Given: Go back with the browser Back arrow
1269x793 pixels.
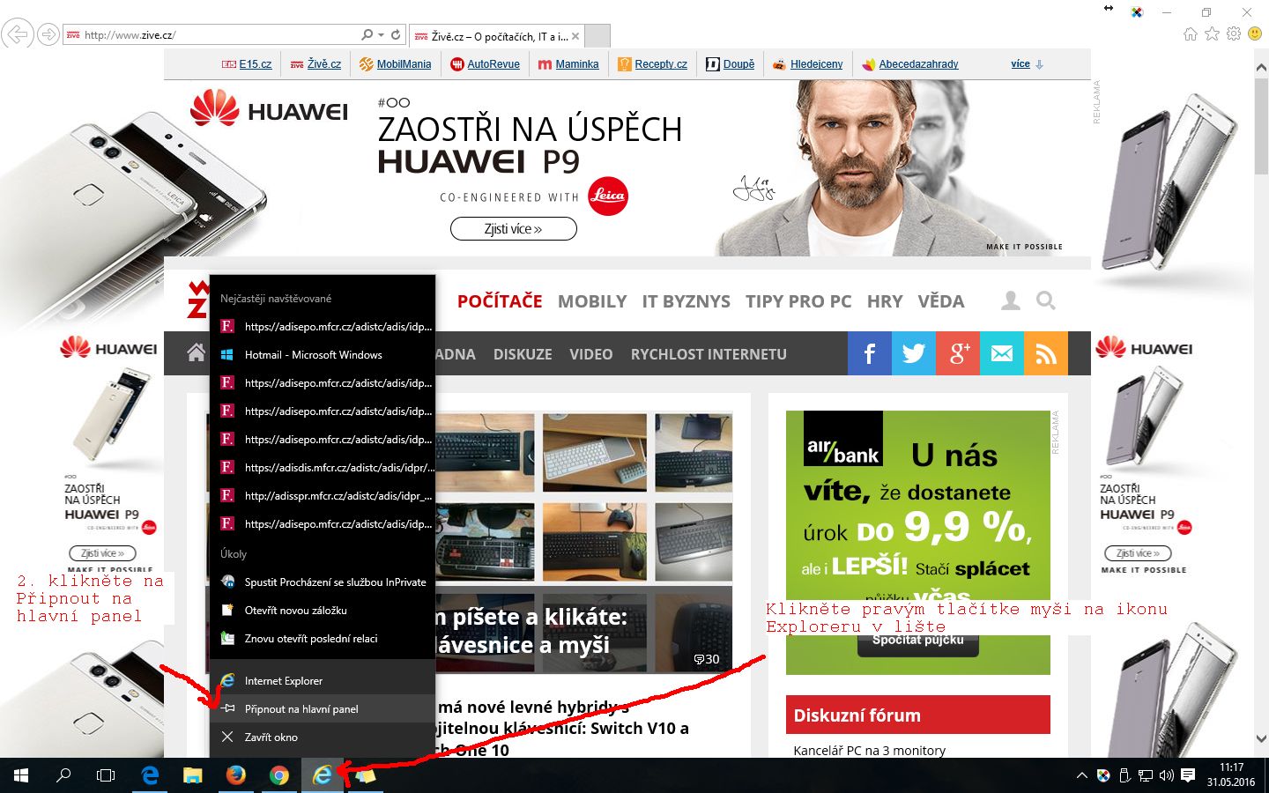Looking at the screenshot, I should tap(17, 34).
